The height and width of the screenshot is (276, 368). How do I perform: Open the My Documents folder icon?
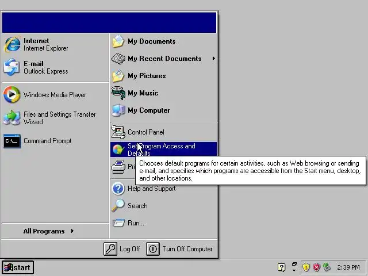[x=118, y=41]
